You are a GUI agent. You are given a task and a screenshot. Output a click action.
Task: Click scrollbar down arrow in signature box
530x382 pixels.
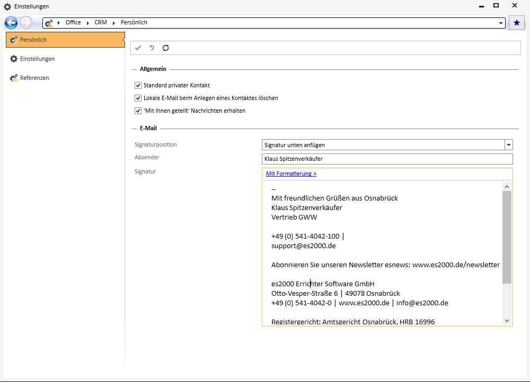point(507,321)
